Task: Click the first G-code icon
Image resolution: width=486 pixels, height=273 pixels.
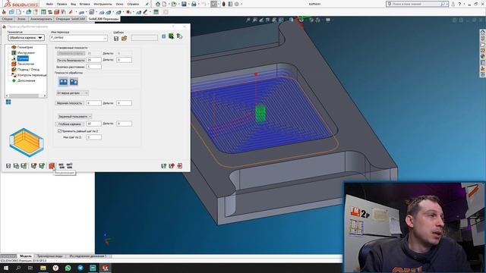Action: (x=62, y=166)
